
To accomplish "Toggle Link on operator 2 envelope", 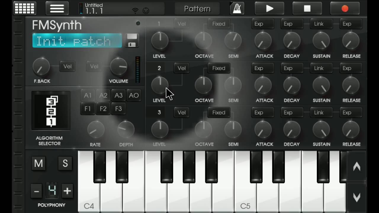I will click(322, 68).
